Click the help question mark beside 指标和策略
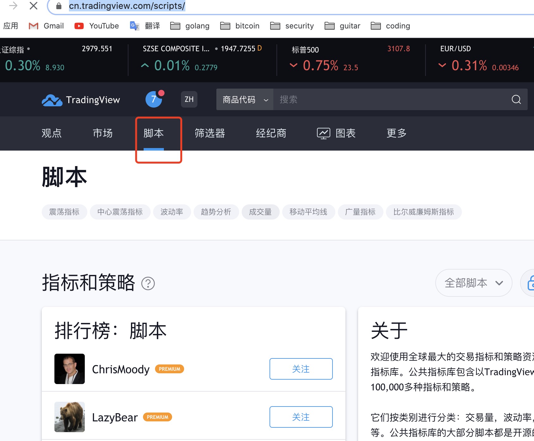 [148, 283]
